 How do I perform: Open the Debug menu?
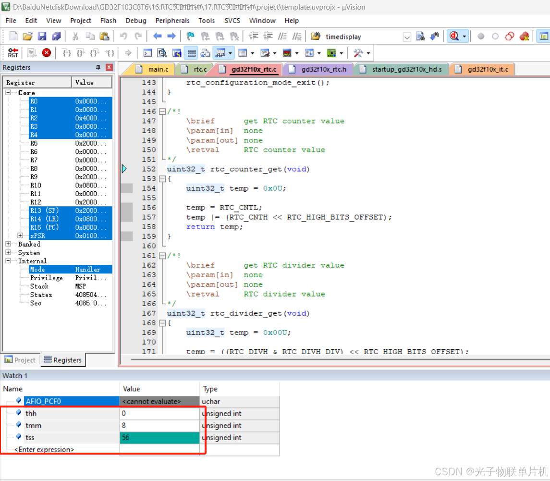[x=136, y=21]
